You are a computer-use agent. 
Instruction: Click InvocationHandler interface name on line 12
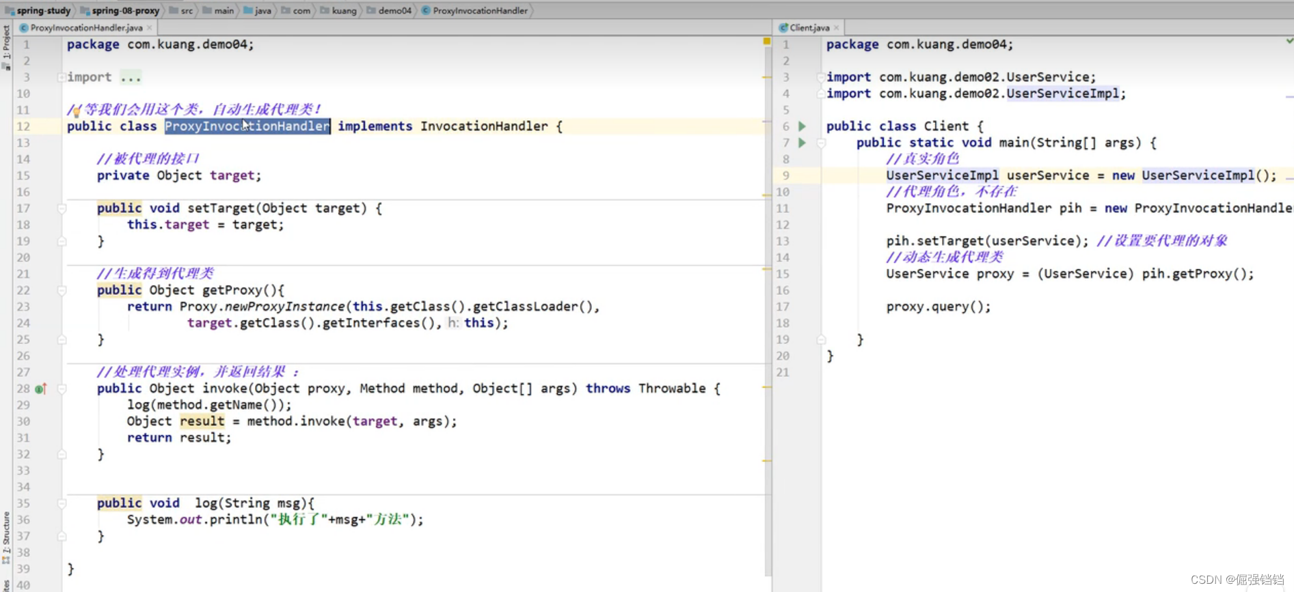pyautogui.click(x=484, y=126)
